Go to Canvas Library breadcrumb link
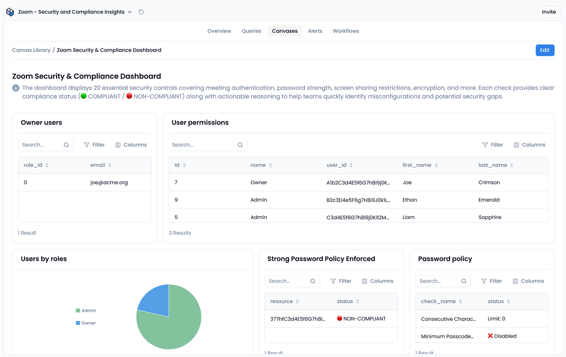This screenshot has height=357, width=566. tap(31, 50)
